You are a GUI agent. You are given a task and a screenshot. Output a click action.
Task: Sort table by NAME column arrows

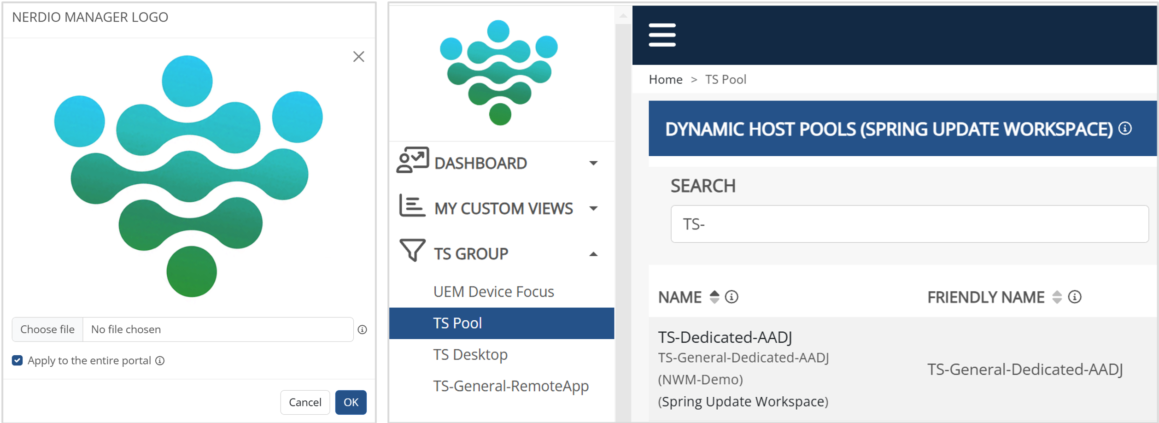[x=714, y=297]
